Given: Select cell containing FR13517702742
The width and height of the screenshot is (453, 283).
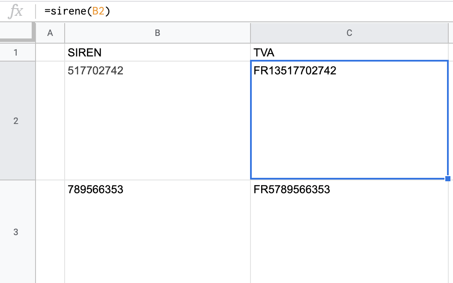Looking at the screenshot, I should tap(349, 120).
